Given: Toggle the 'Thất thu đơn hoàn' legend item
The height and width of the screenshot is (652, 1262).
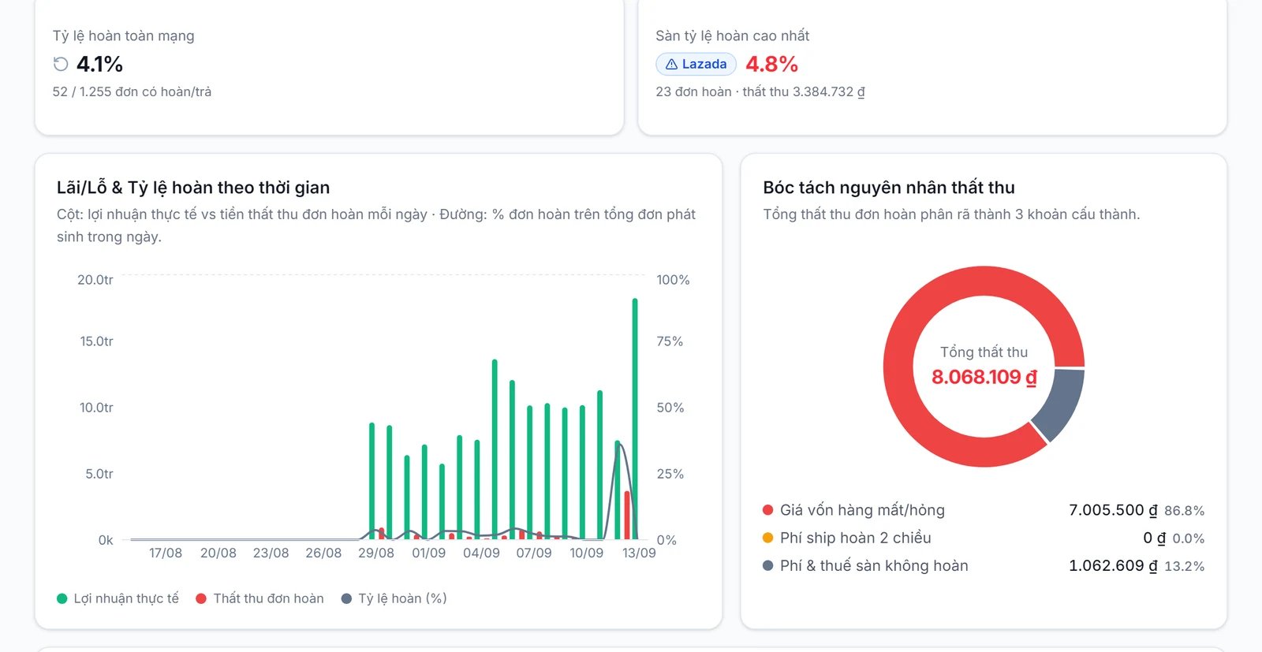Looking at the screenshot, I should tap(260, 598).
